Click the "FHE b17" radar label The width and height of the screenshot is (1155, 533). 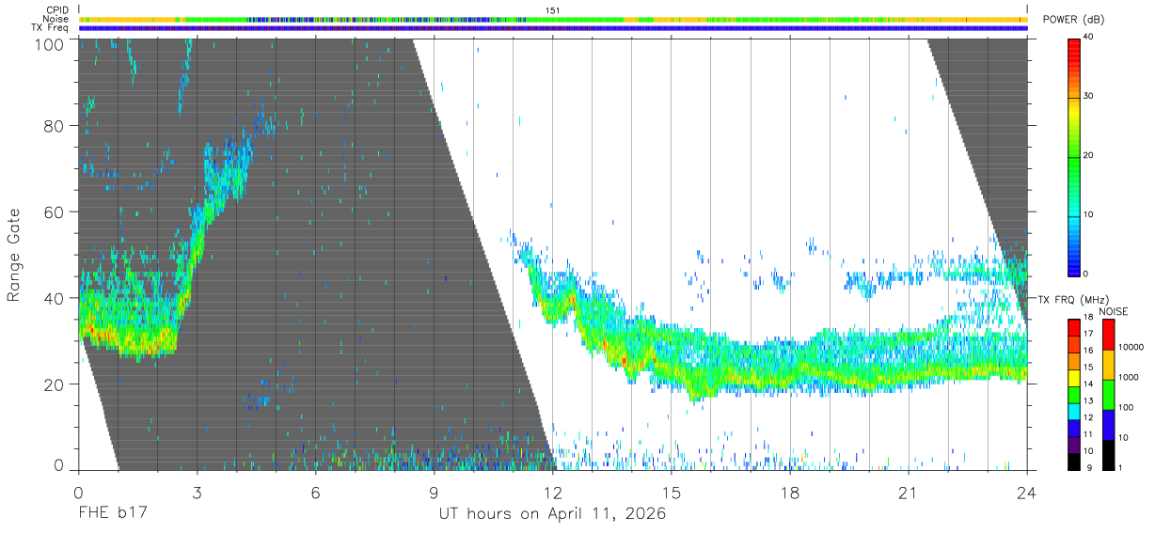pyautogui.click(x=113, y=514)
